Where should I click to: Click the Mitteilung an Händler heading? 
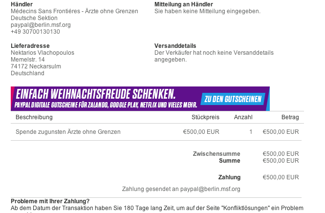184,4
